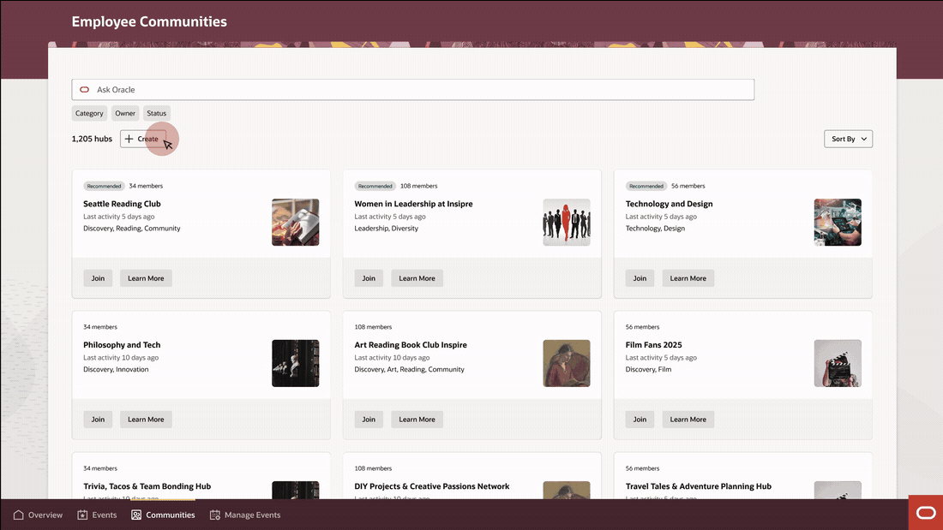943x530 pixels.
Task: Click the Technology and Design title
Action: tap(669, 204)
